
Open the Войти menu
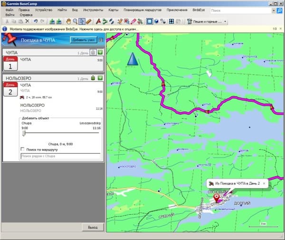pos(10,15)
